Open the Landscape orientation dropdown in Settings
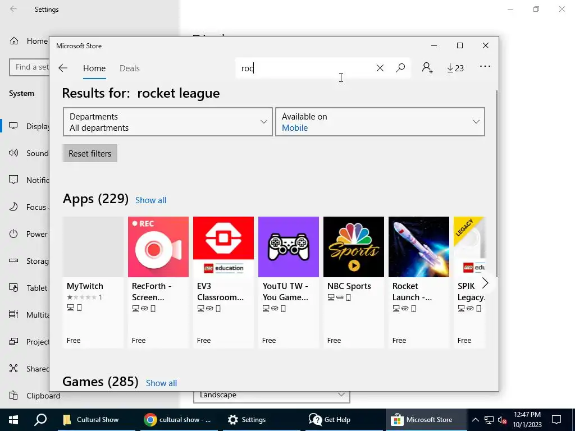575x431 pixels. pyautogui.click(x=271, y=395)
